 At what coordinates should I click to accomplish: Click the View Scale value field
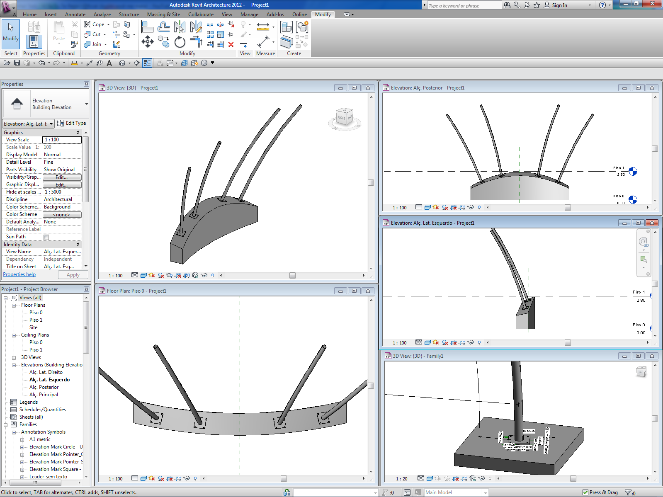[x=62, y=140]
